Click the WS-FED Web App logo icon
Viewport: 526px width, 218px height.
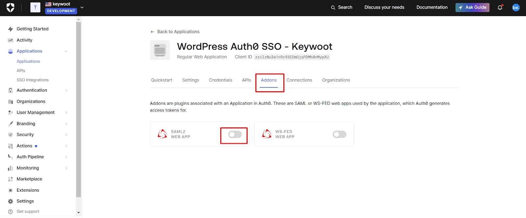[x=267, y=134]
